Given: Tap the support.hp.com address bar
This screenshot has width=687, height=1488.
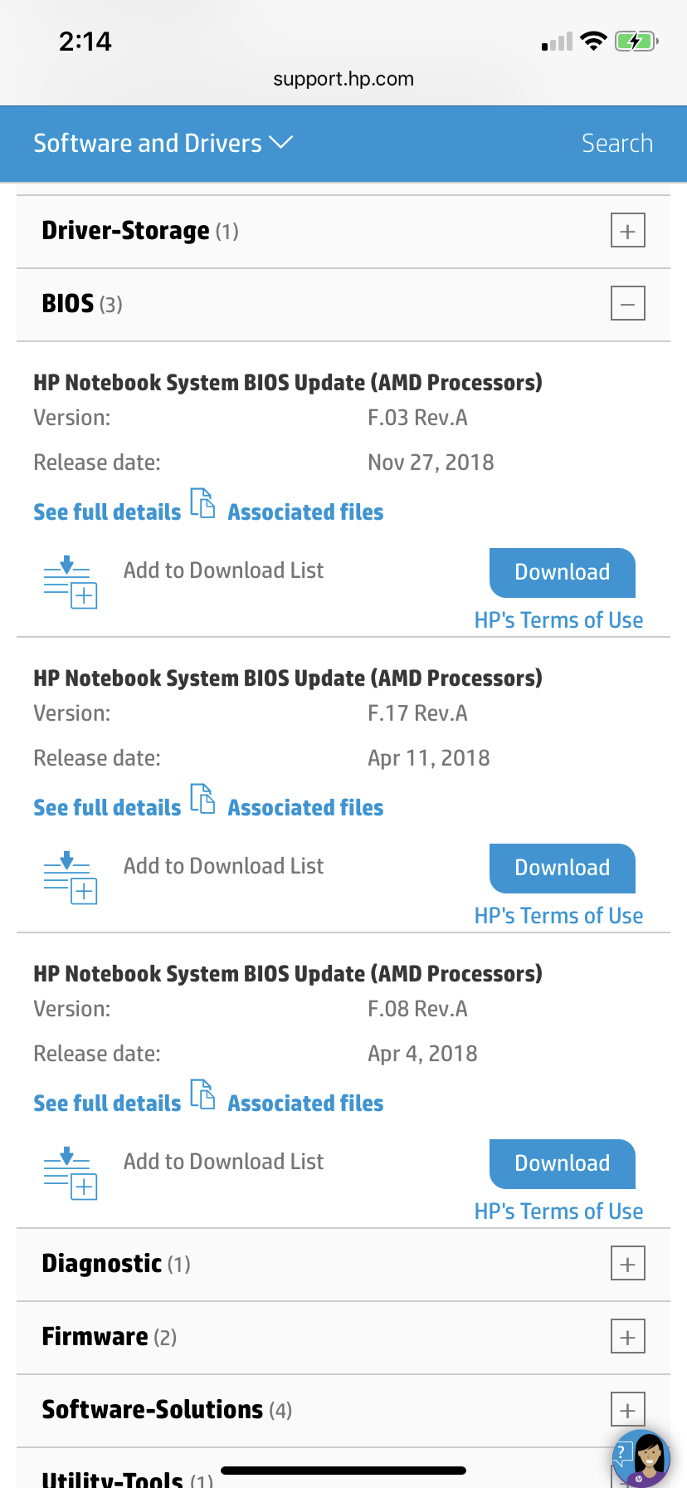Looking at the screenshot, I should pyautogui.click(x=343, y=79).
